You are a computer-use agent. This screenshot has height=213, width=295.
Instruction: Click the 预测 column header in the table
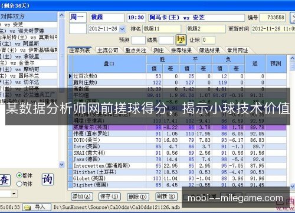coord(276,64)
